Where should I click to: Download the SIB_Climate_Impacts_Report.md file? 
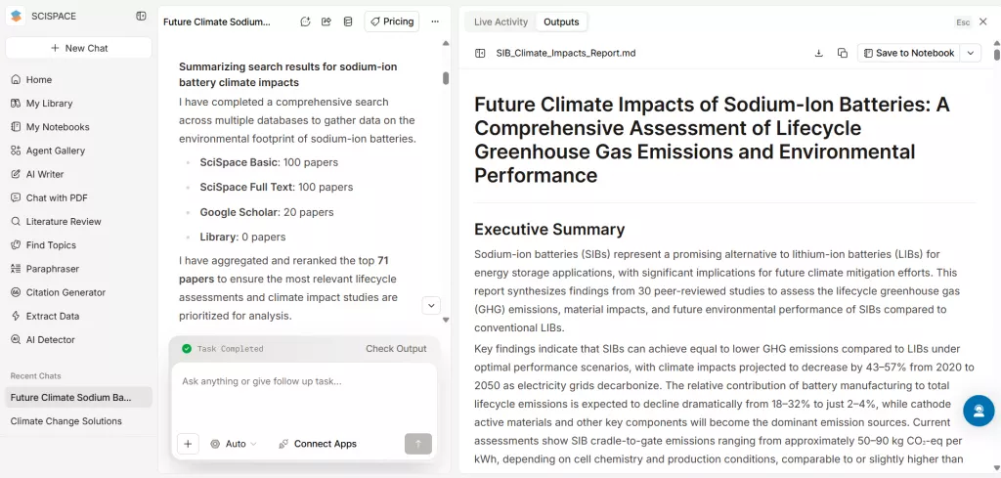tap(819, 53)
